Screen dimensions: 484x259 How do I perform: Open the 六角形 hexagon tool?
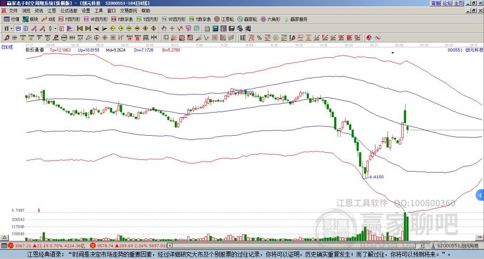[271, 19]
